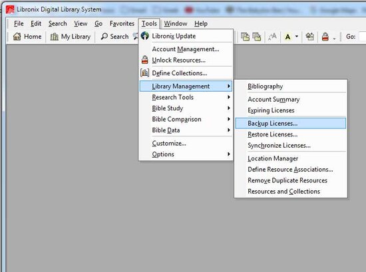Select Backup Licenses... submenu item
The image size is (366, 272).
291,123
